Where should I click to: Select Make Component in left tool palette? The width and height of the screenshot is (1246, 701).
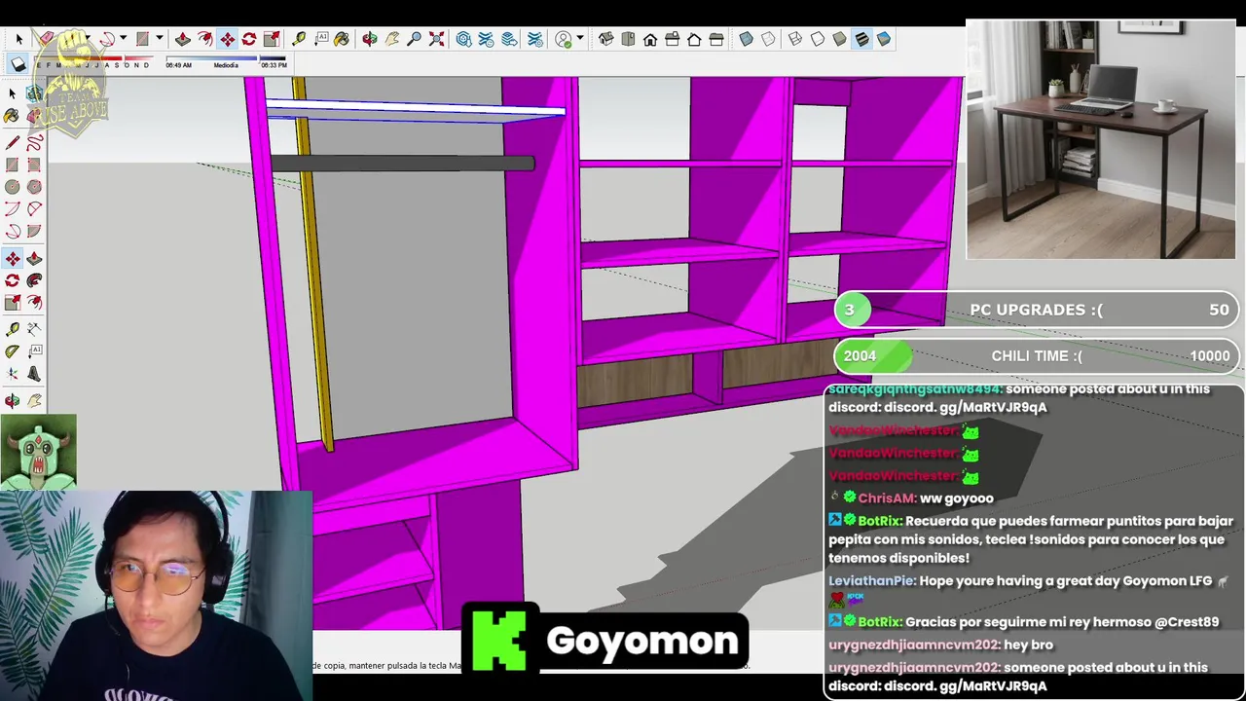pos(34,93)
